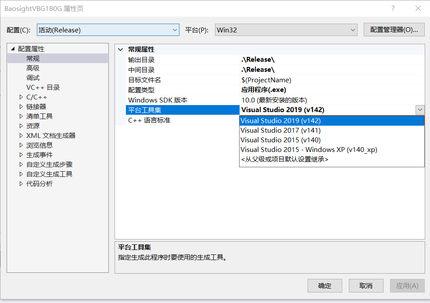Screen dimensions: 430x303
Task: Open the configuration manager dialog
Action: click(394, 29)
